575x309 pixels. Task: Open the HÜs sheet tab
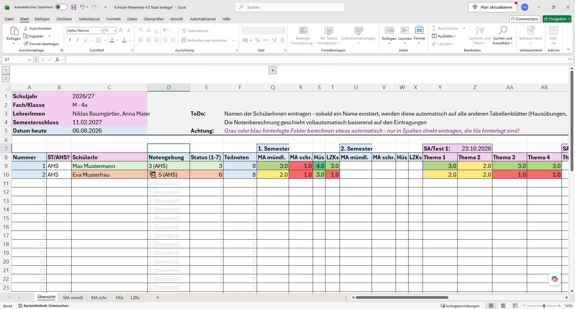point(119,298)
